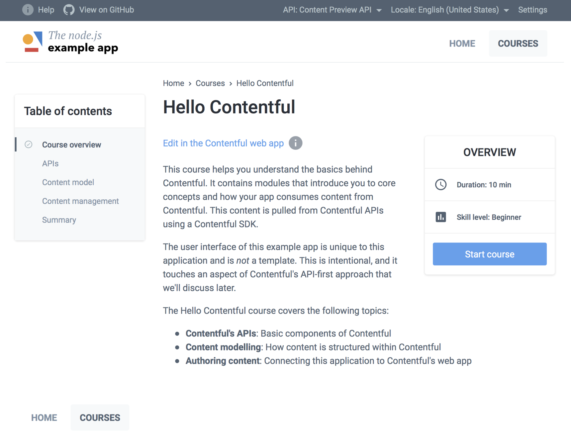Open Summary lesson in contents
Image resolution: width=571 pixels, height=439 pixels.
click(59, 220)
